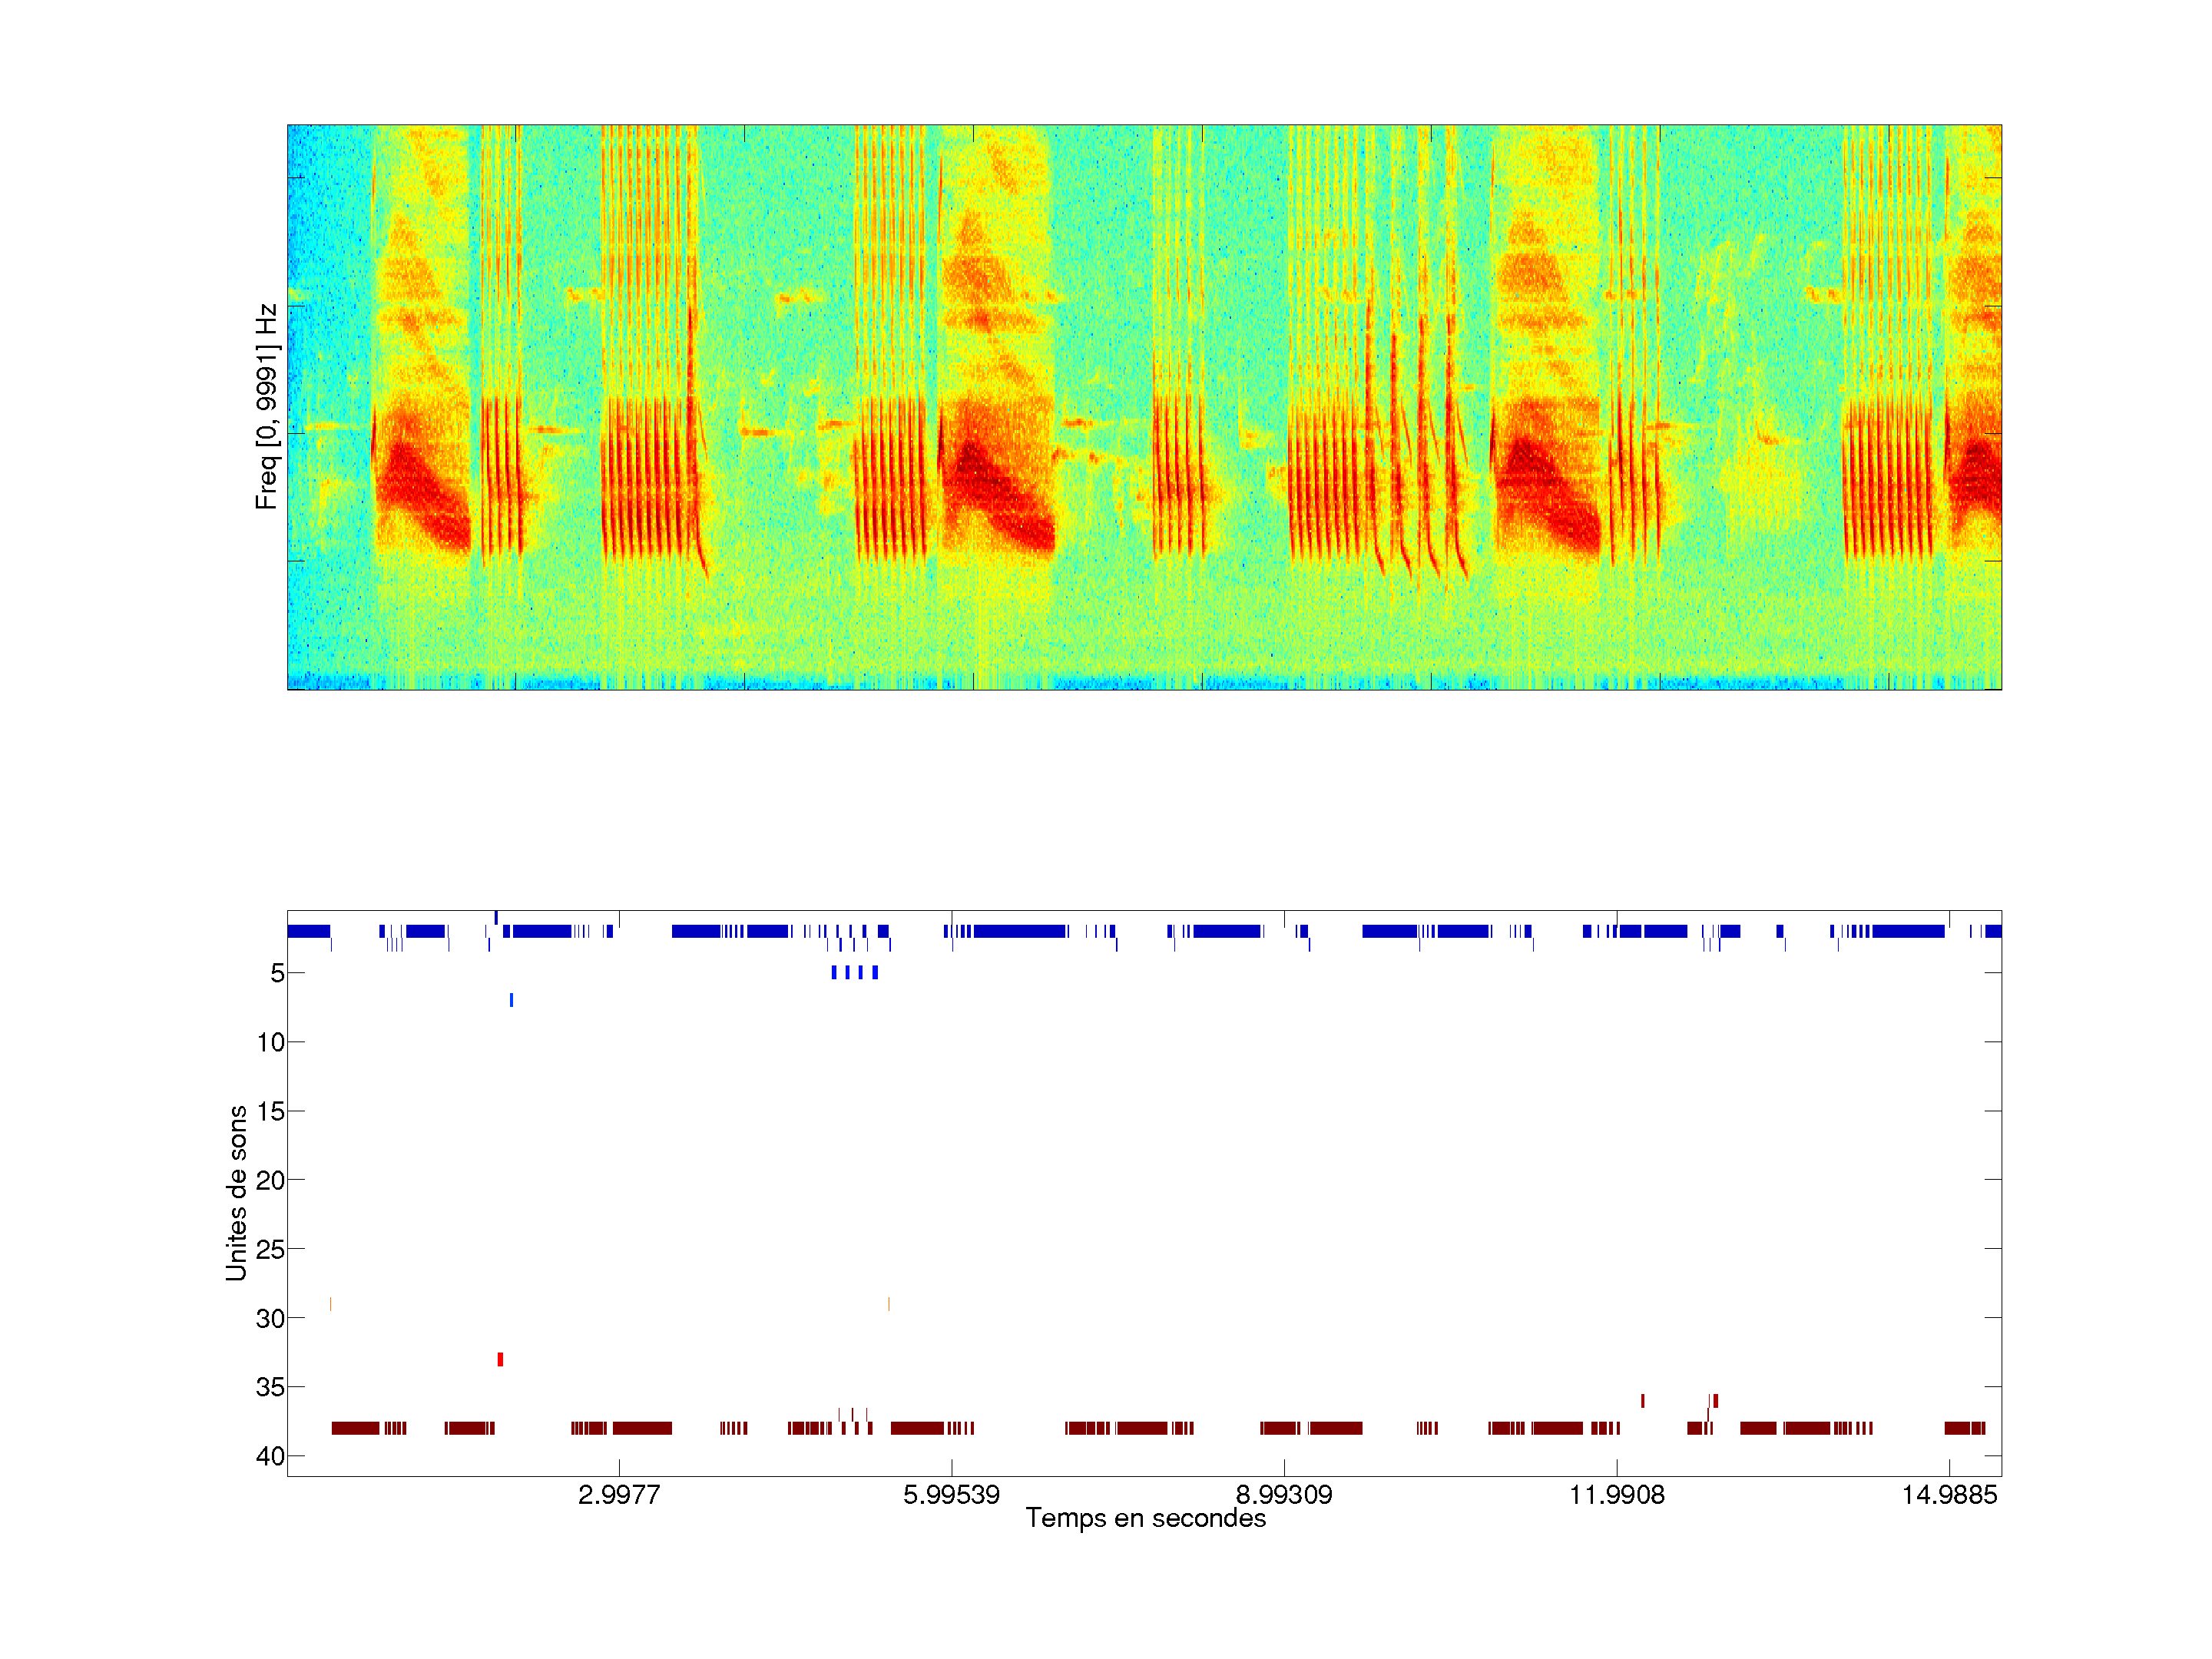Click the light blue marker near unit 7
The width and height of the screenshot is (2212, 1659).
coord(511,1000)
